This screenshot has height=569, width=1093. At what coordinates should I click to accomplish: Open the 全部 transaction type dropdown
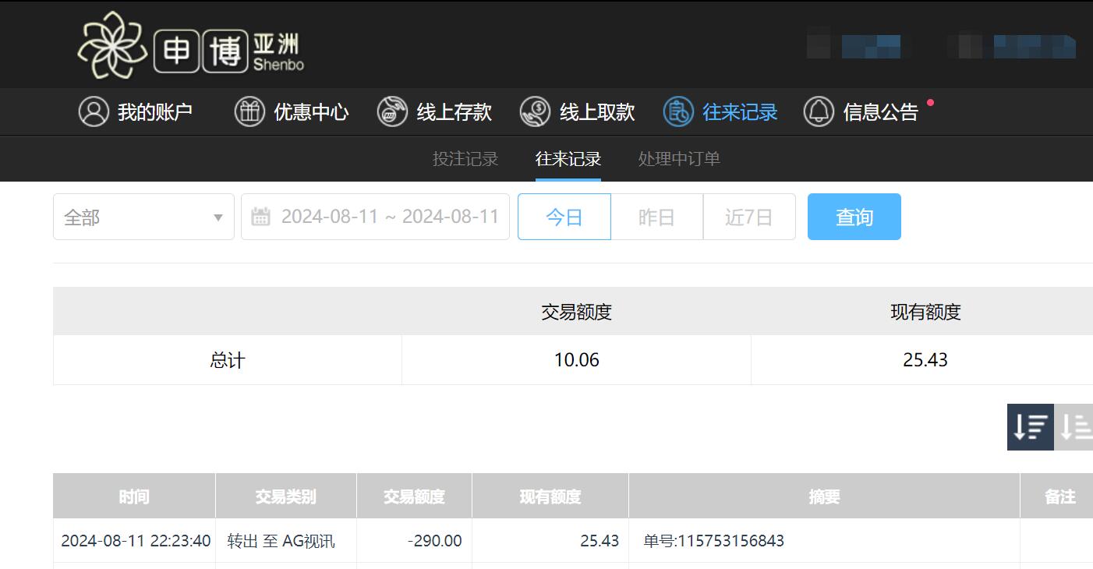pos(143,217)
